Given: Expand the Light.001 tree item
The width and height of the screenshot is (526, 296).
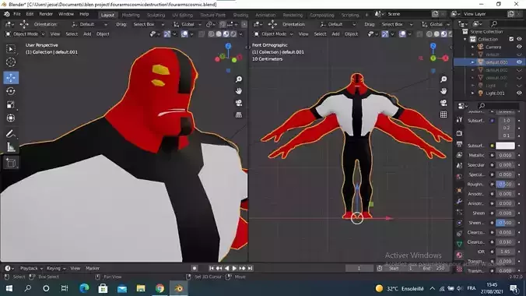Looking at the screenshot, I should point(472,93).
